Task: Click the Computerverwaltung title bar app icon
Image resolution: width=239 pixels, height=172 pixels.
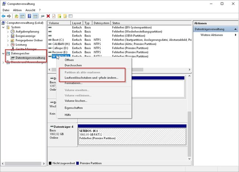Action: pyautogui.click(x=4, y=4)
